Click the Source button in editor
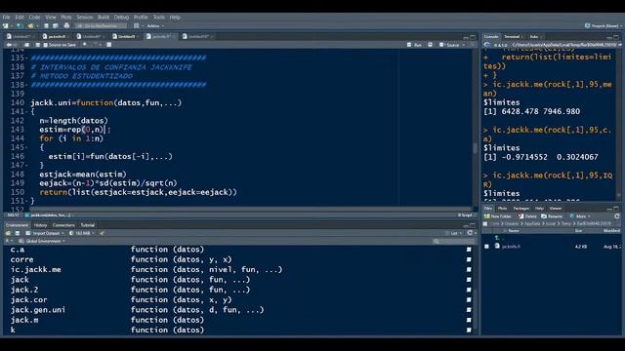The image size is (625, 351). coord(449,45)
